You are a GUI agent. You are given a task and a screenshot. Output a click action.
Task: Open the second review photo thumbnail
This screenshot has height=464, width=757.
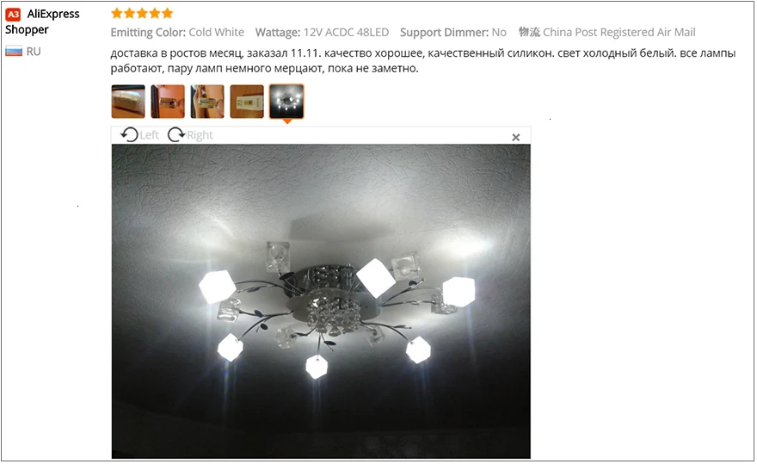(x=168, y=102)
